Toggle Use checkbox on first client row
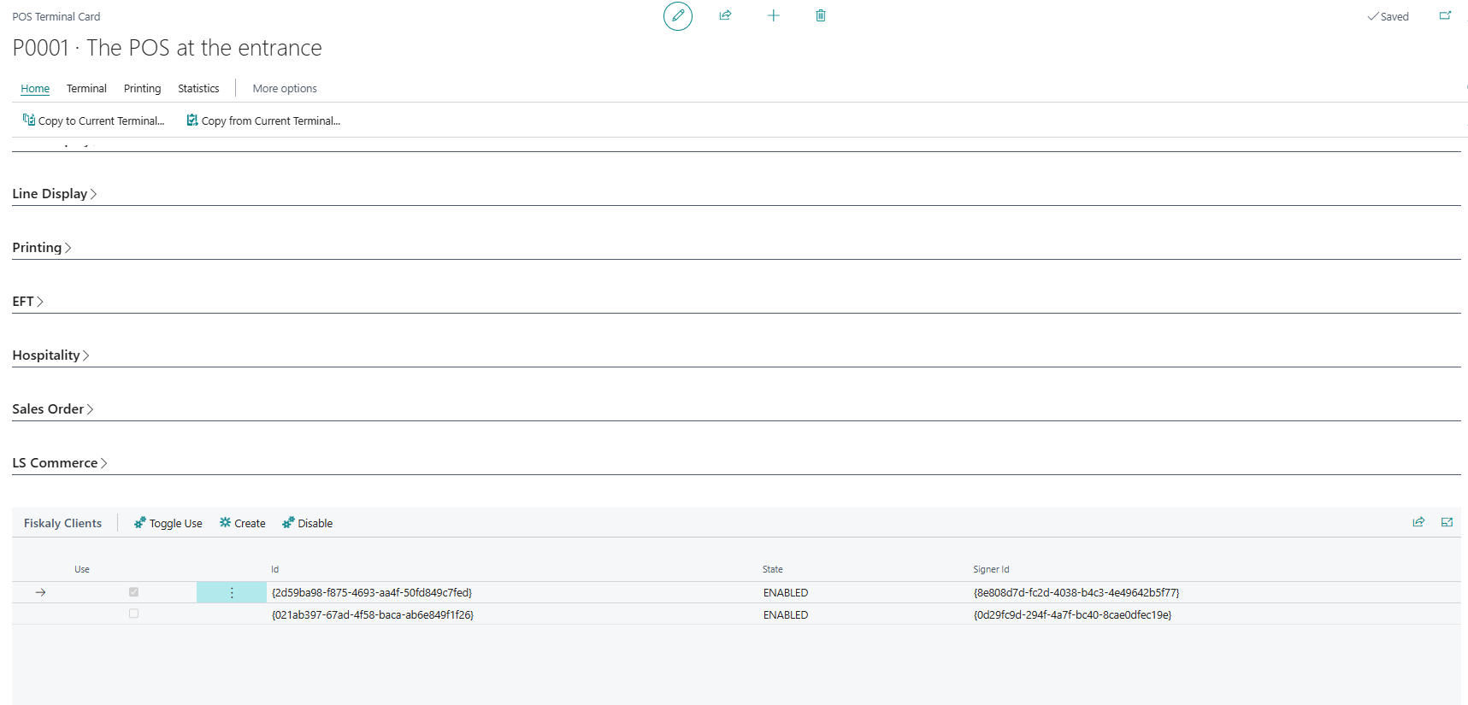 pos(133,592)
